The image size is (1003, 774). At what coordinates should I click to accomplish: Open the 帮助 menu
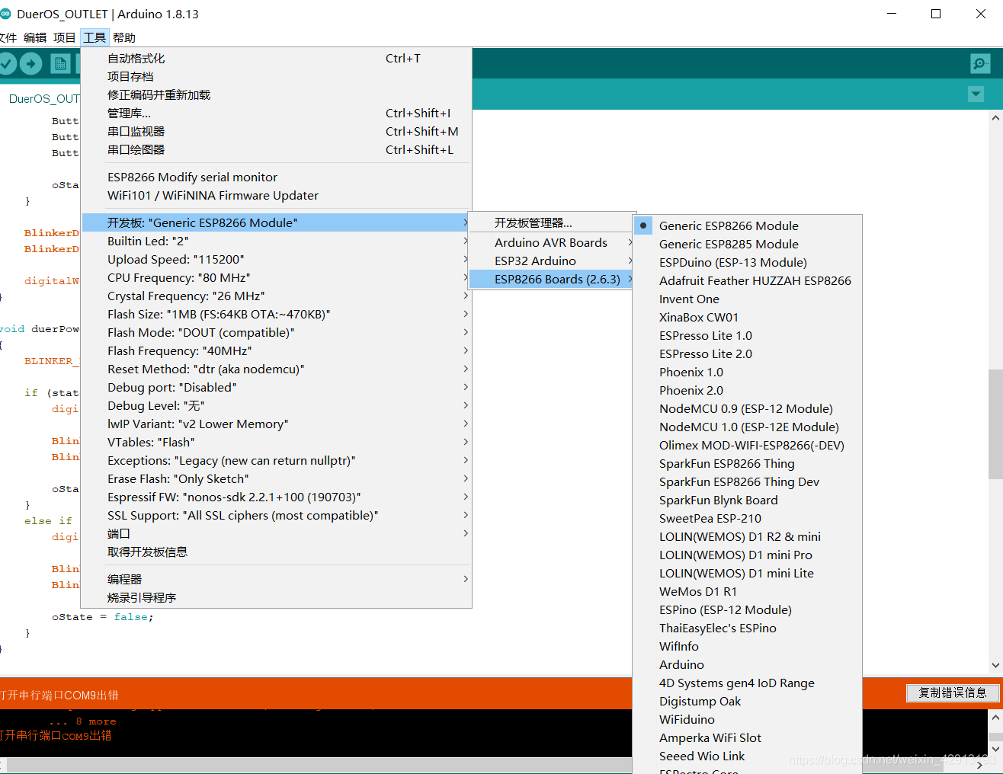[x=124, y=37]
